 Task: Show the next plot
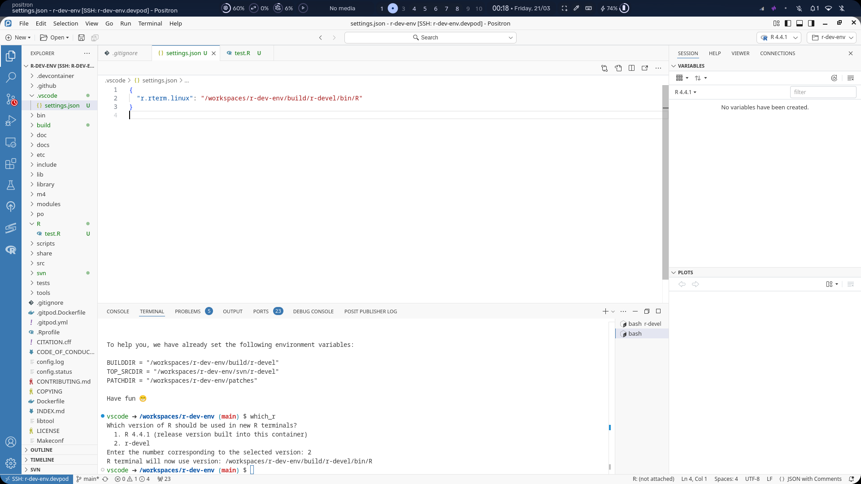(x=696, y=284)
